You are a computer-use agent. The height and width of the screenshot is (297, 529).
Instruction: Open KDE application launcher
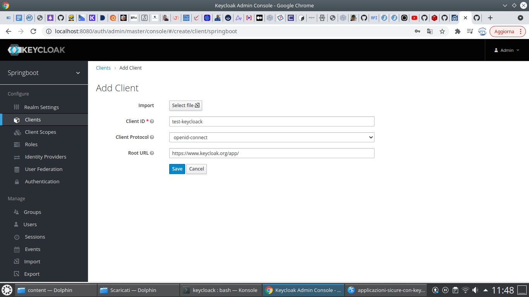pos(7,290)
